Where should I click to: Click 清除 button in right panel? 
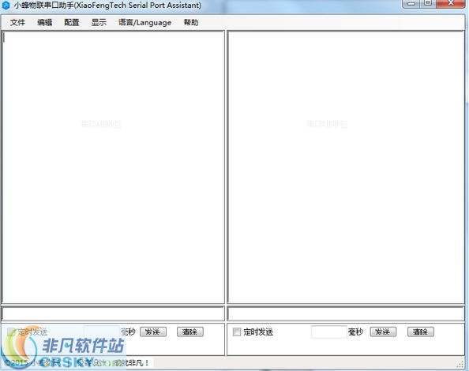pos(420,332)
